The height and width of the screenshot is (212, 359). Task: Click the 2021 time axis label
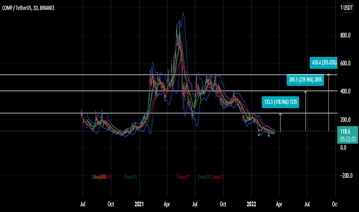139,204
